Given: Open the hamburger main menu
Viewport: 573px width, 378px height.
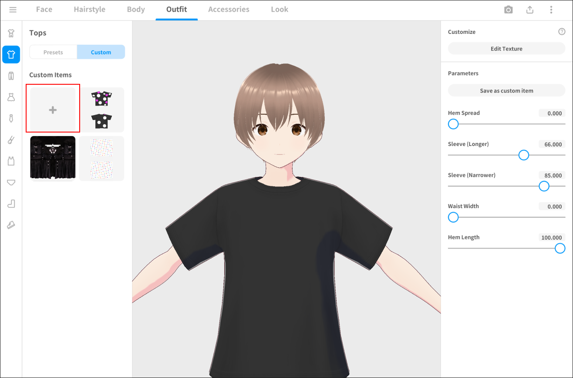Looking at the screenshot, I should click(13, 10).
